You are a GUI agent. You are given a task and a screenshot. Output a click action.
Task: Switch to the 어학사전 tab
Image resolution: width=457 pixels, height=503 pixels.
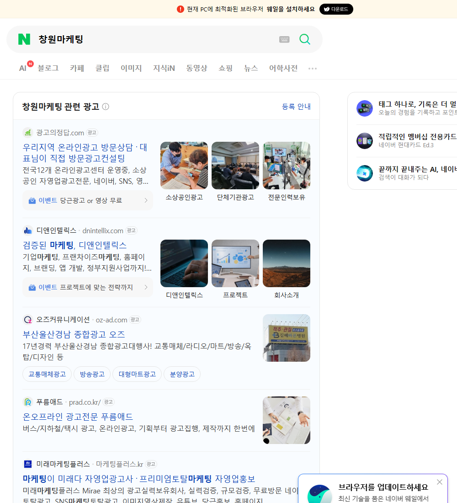(283, 68)
